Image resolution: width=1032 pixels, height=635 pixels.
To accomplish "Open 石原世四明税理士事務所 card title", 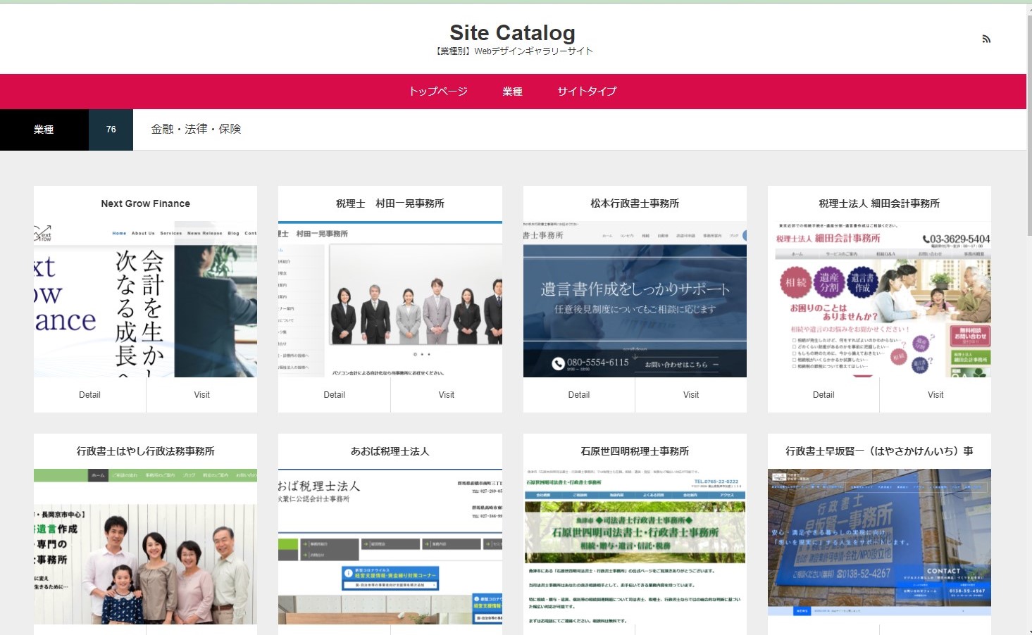I will click(x=635, y=451).
